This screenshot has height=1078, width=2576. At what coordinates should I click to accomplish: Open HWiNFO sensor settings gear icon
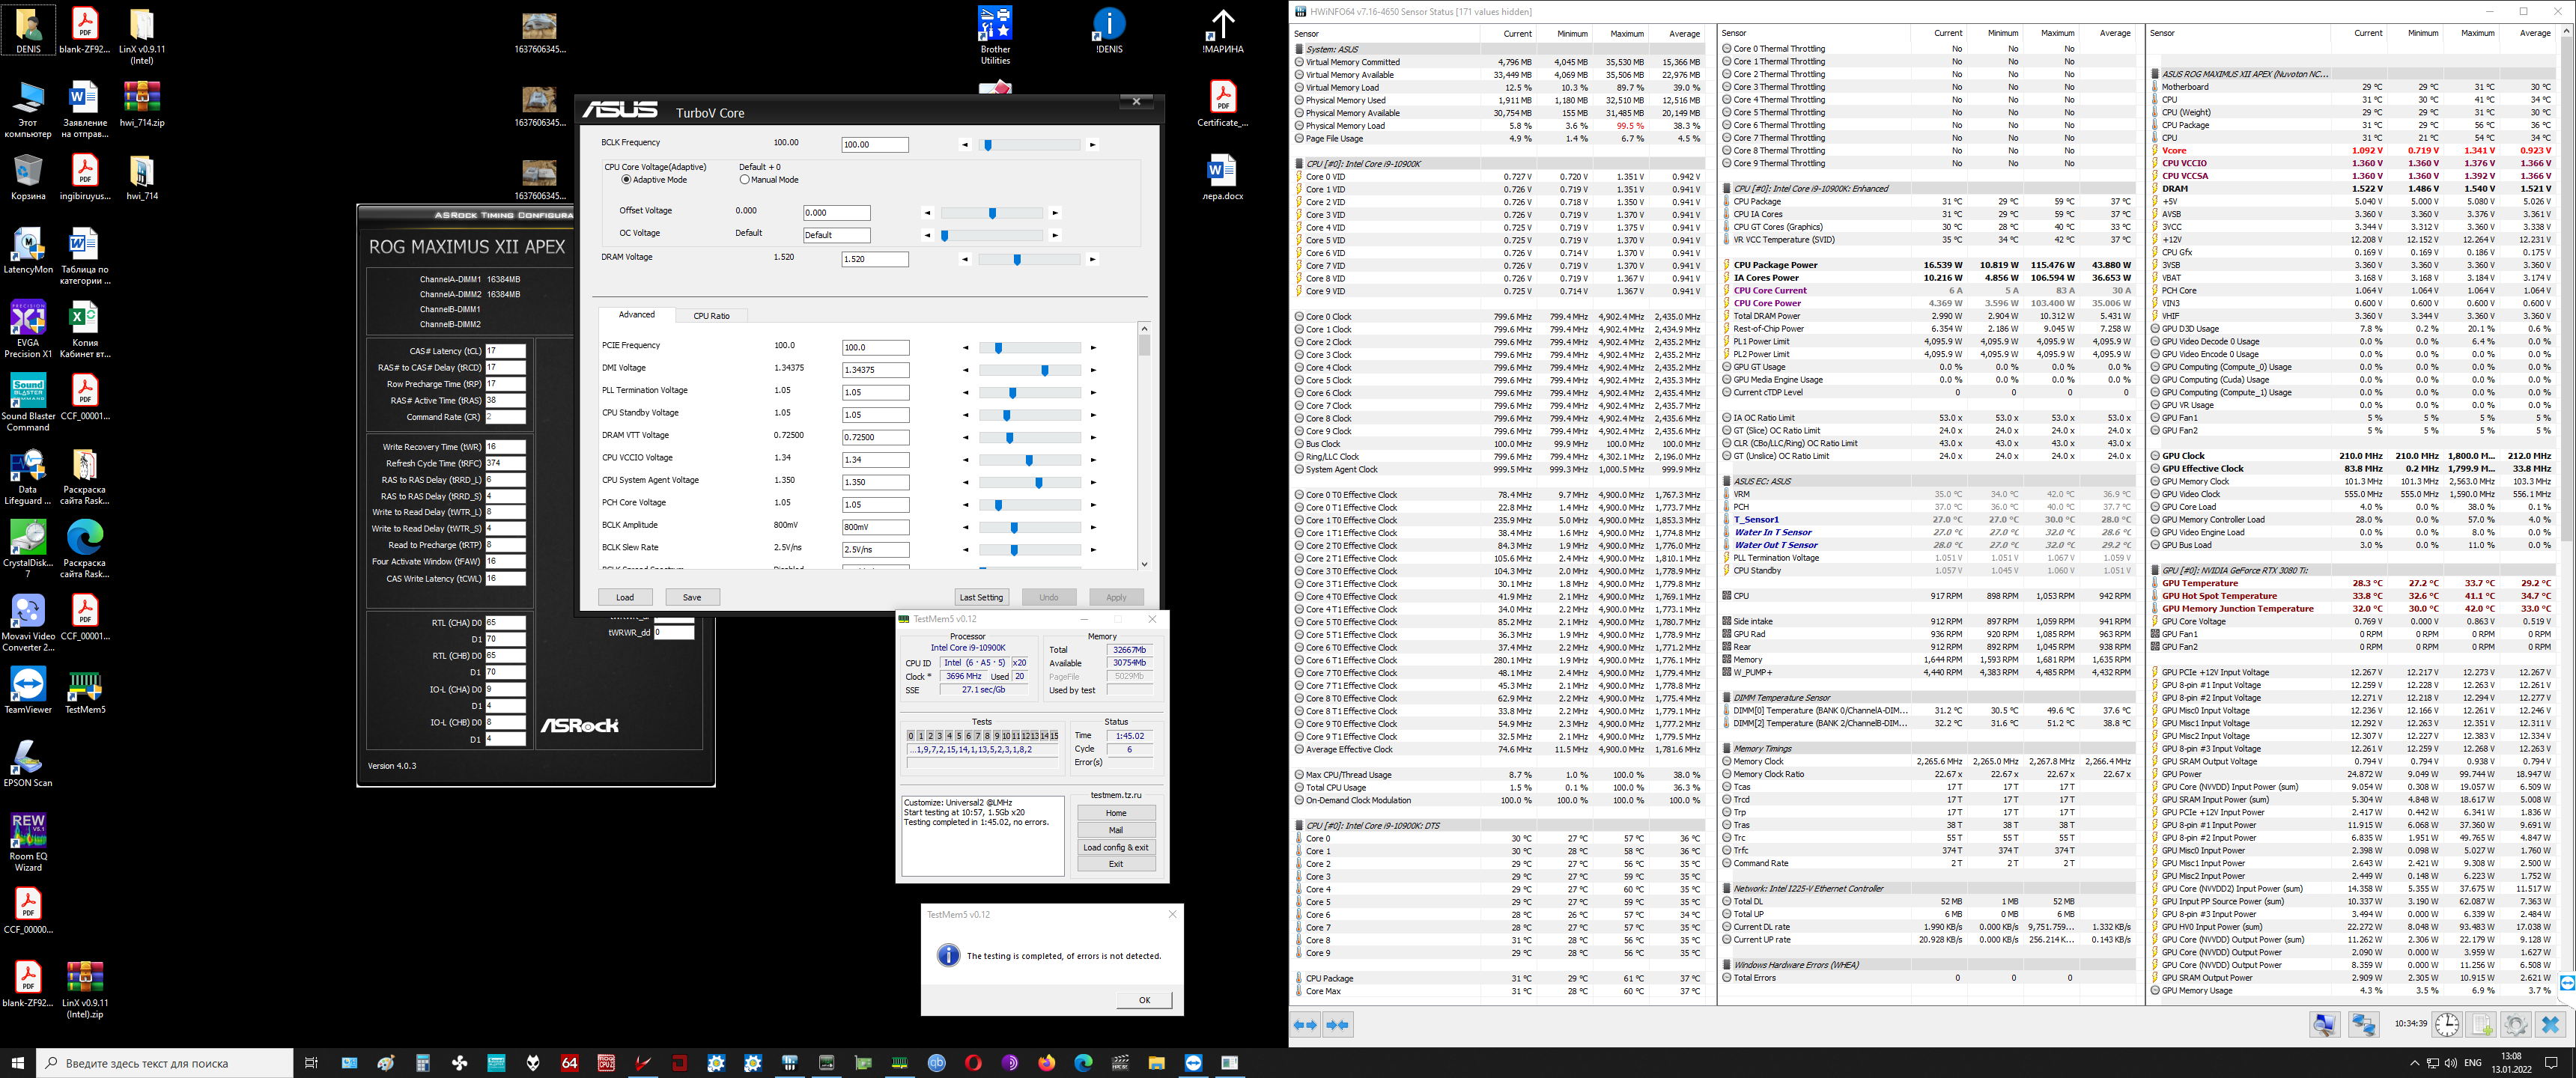pos(2515,1025)
